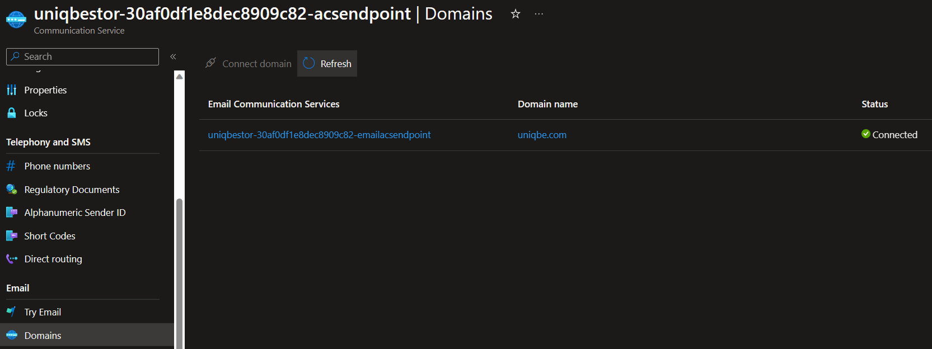Click the Try Email icon
This screenshot has width=932, height=349.
[11, 312]
